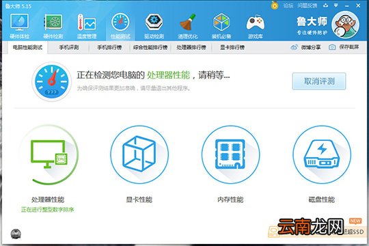Click the speedometer gauge score icon
The height and width of the screenshot is (246, 369).
51,81
